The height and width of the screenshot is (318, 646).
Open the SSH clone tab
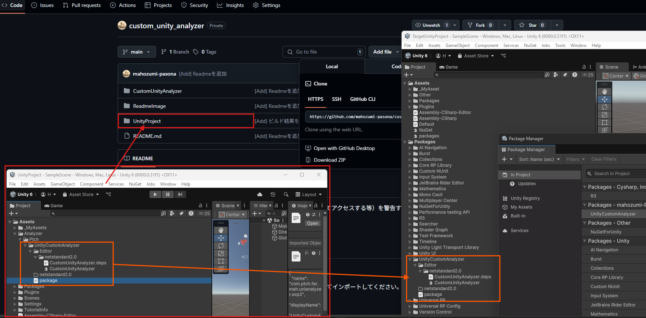click(x=336, y=99)
